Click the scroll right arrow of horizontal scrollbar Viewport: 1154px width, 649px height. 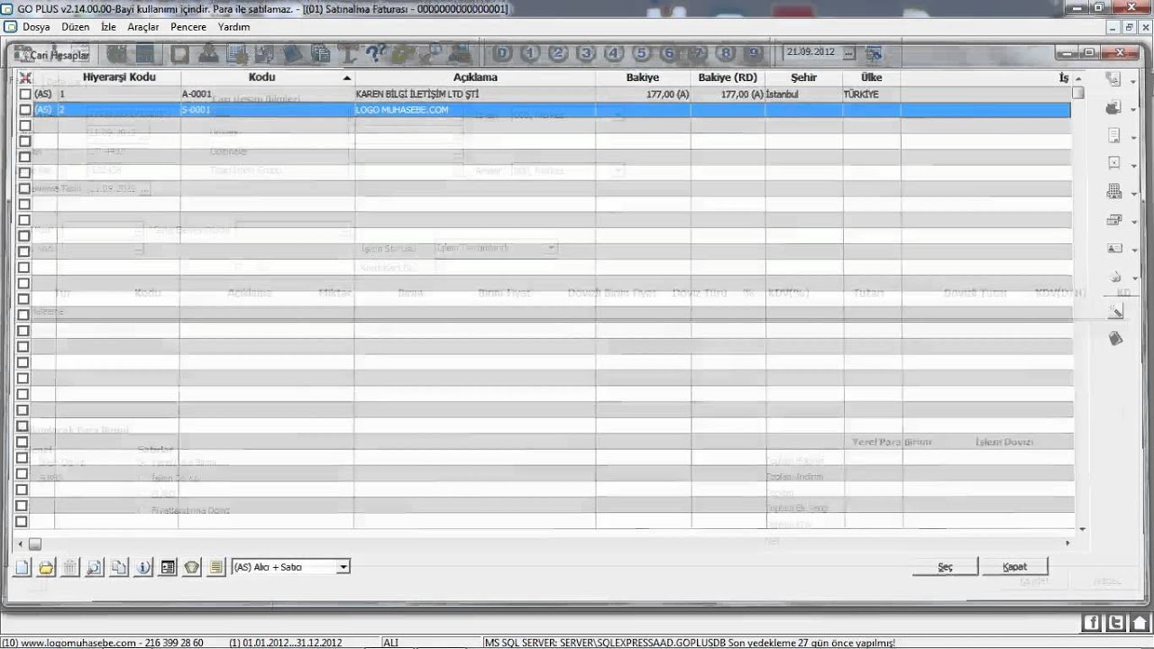(1068, 544)
